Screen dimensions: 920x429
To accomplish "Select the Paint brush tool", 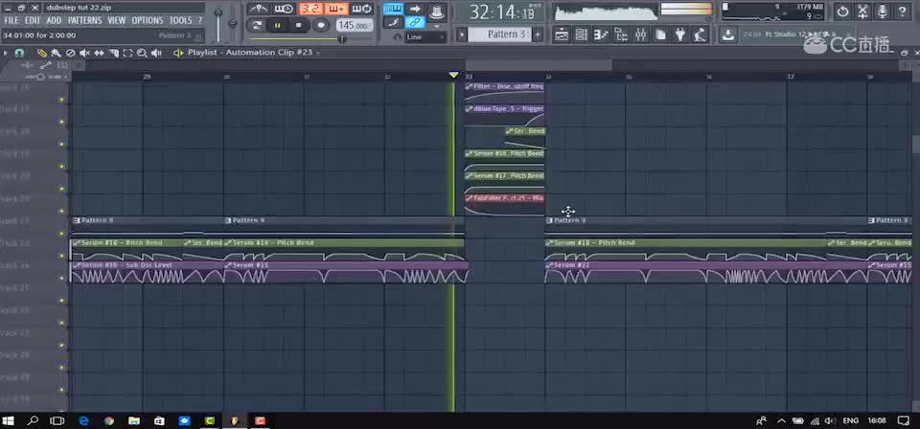I will click(x=56, y=53).
